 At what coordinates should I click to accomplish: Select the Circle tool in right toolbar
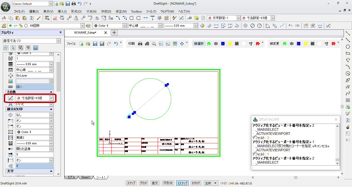point(348,73)
